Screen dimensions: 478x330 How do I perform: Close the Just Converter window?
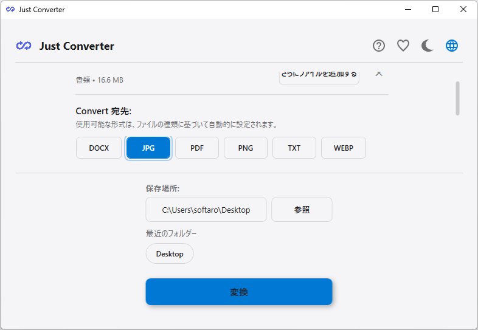pyautogui.click(x=463, y=10)
